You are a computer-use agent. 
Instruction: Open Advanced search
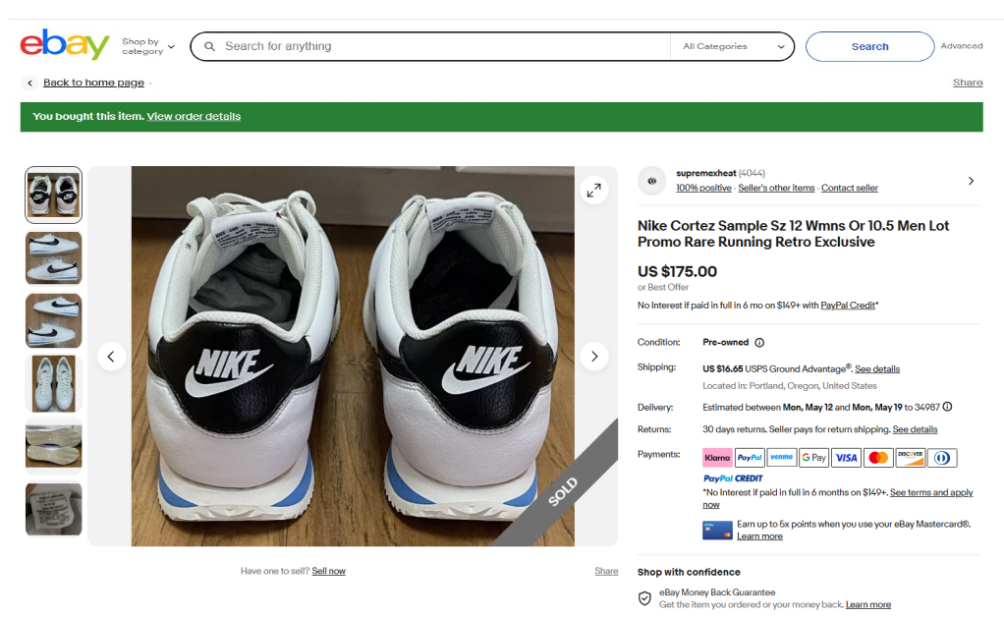tap(961, 46)
